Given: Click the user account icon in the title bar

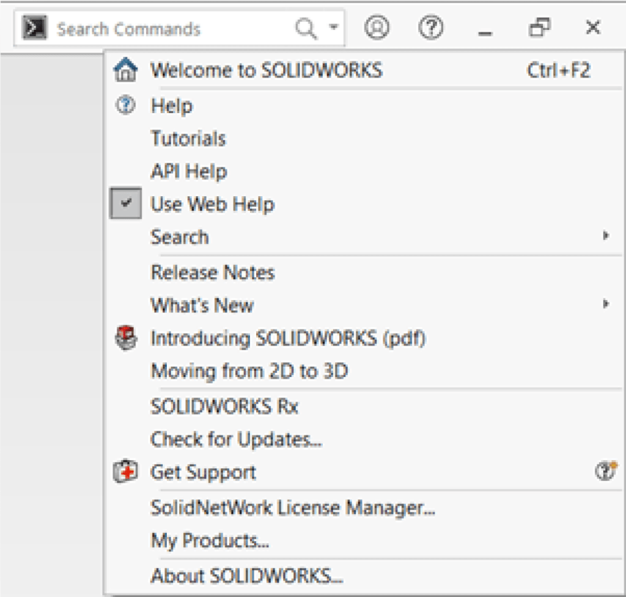Looking at the screenshot, I should pyautogui.click(x=377, y=27).
